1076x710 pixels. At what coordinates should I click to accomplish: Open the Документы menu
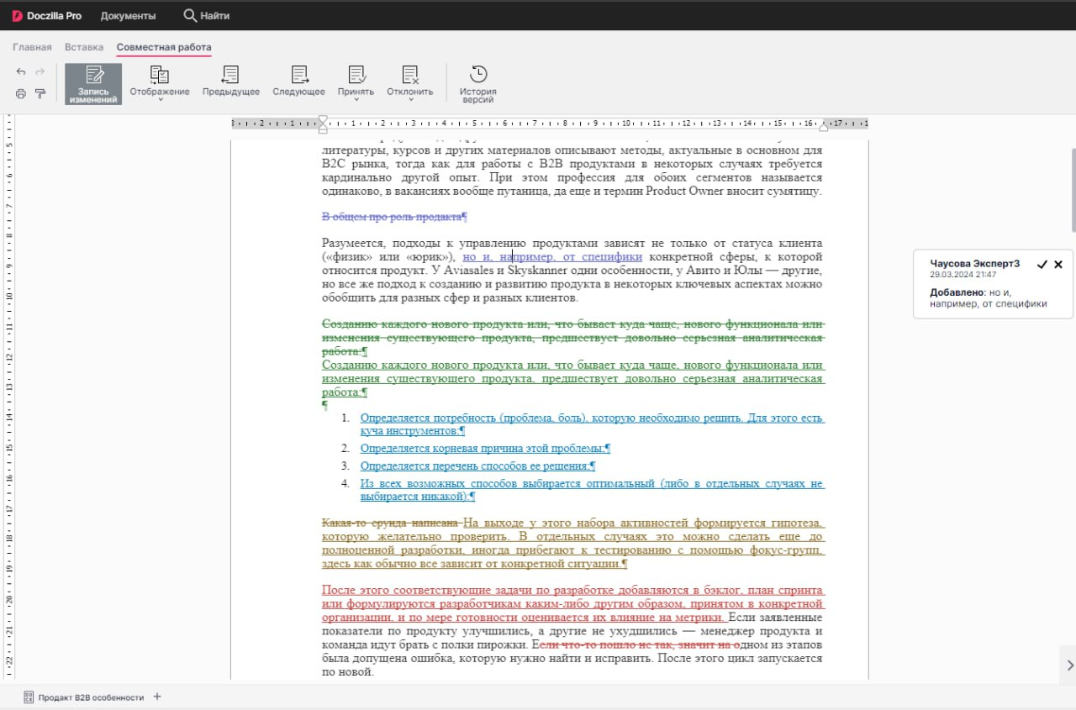click(128, 15)
